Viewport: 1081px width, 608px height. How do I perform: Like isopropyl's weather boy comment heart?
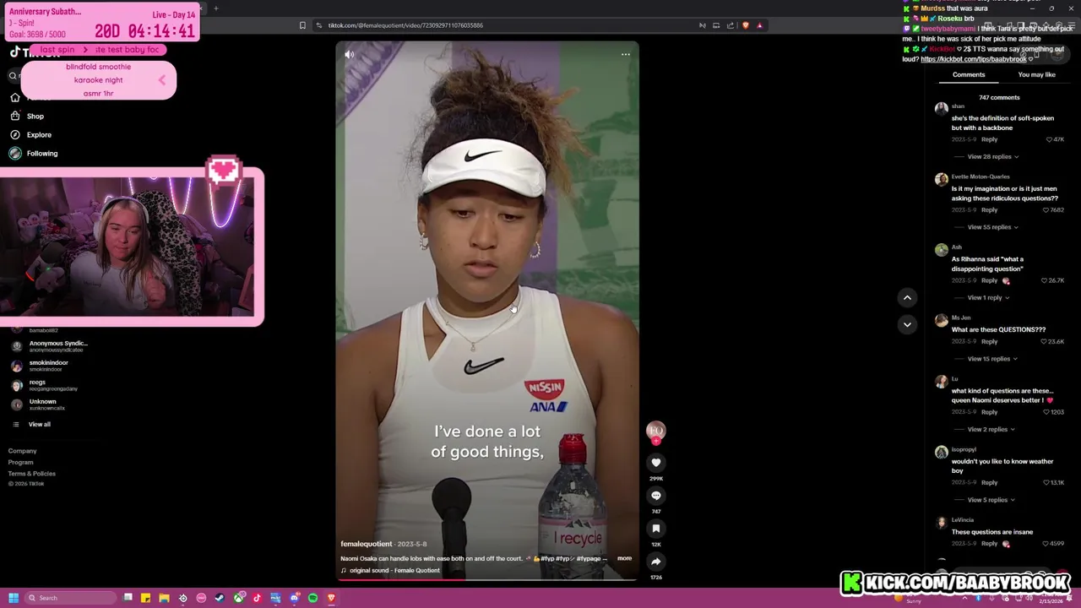(1046, 482)
